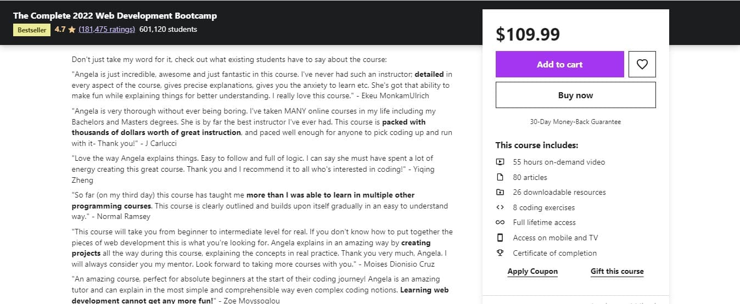Screen dimensions: 740x304
Task: Click the mobile access phone icon
Action: coord(500,238)
